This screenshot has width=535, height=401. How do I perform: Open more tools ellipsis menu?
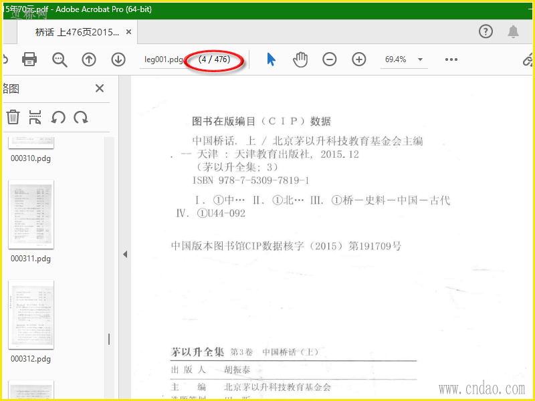(x=451, y=59)
